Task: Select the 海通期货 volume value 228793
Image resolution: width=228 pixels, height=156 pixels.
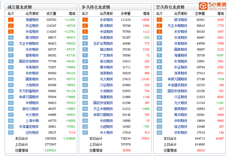Action: point(51,20)
